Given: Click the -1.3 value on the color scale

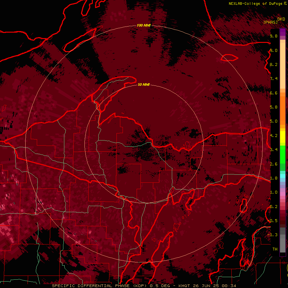Looking at the screenshot, I should (273, 235).
